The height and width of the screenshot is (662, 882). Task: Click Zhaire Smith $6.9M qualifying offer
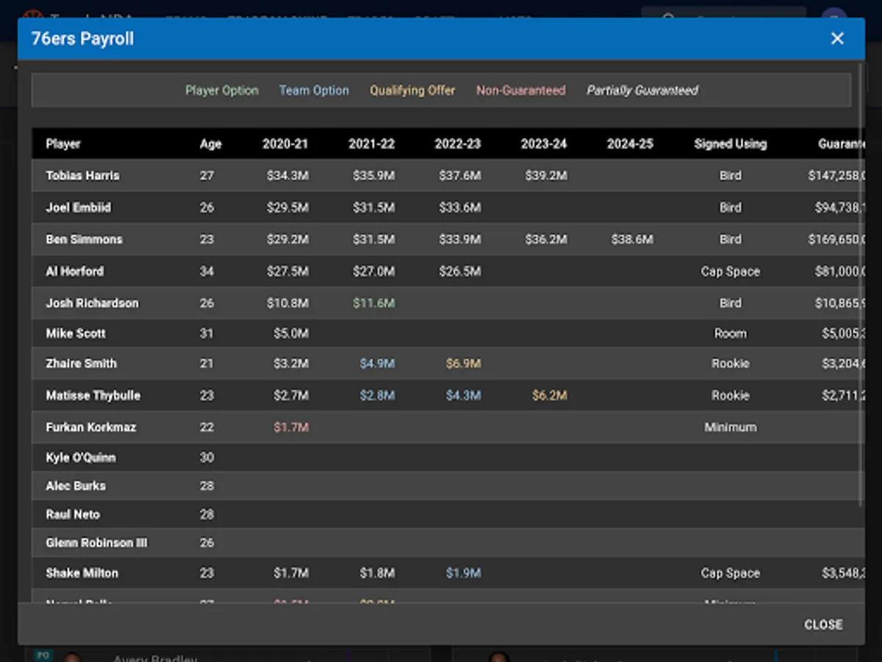463,363
